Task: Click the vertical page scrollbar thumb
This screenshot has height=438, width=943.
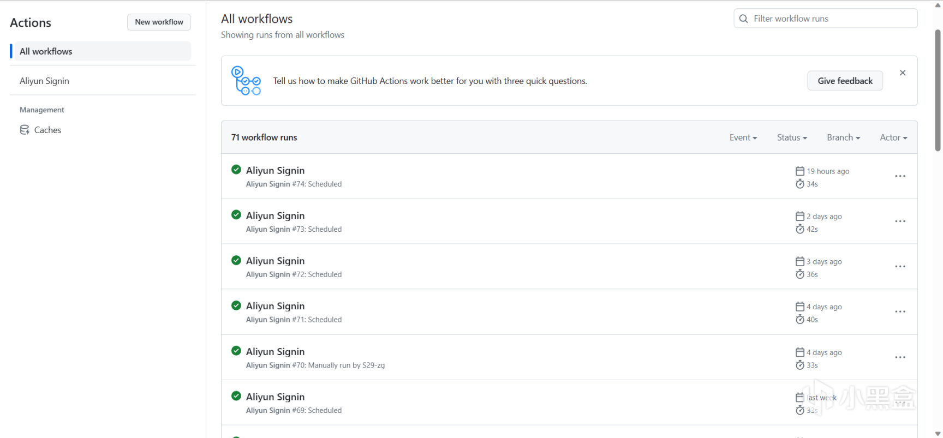Action: click(938, 90)
